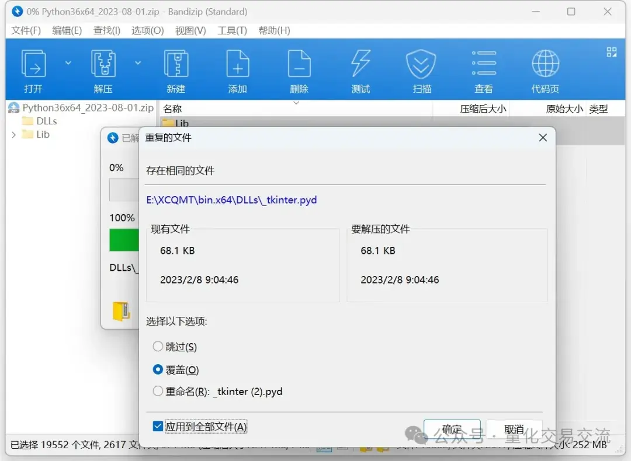The width and height of the screenshot is (631, 461).
Task: Click the Open (打开) toolbar icon
Action: tap(33, 64)
